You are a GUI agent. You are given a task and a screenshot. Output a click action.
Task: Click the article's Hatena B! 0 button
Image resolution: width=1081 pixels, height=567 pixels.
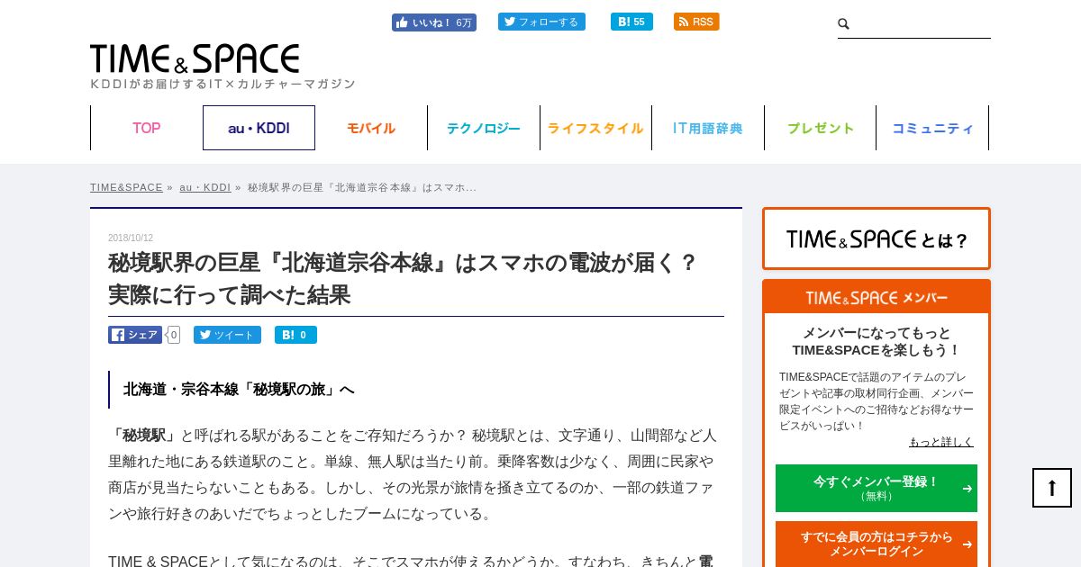[295, 335]
